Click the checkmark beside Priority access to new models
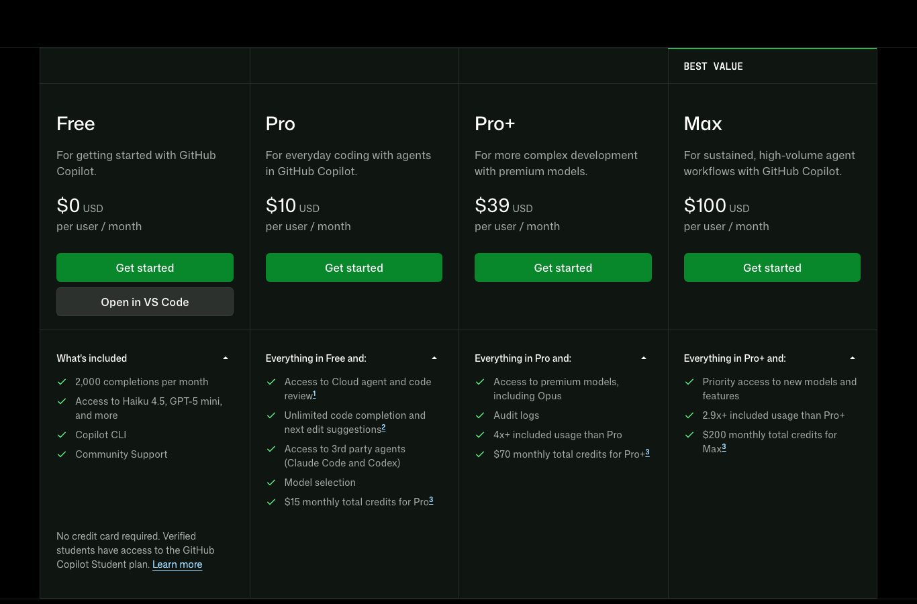This screenshot has height=604, width=917. 689,382
